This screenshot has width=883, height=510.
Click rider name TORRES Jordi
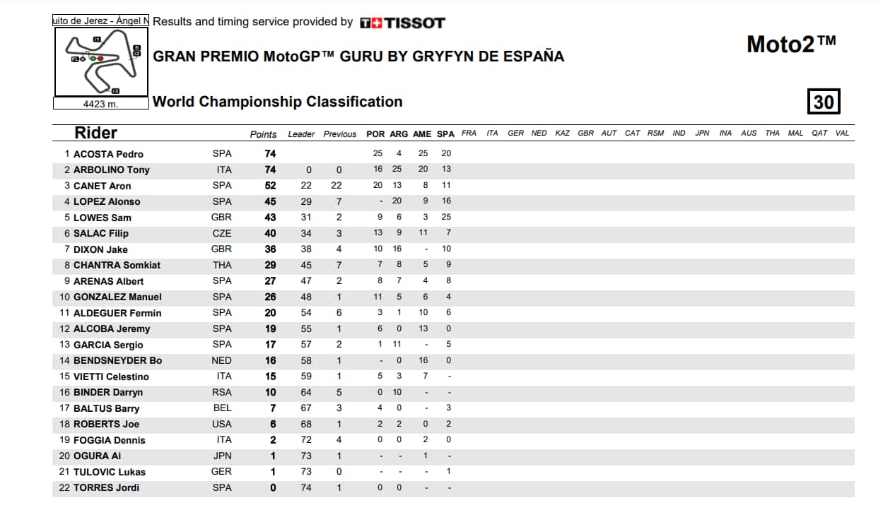point(106,487)
